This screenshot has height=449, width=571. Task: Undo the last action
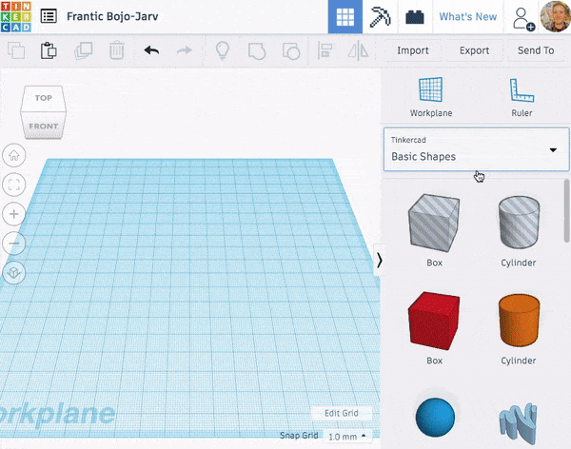point(151,50)
